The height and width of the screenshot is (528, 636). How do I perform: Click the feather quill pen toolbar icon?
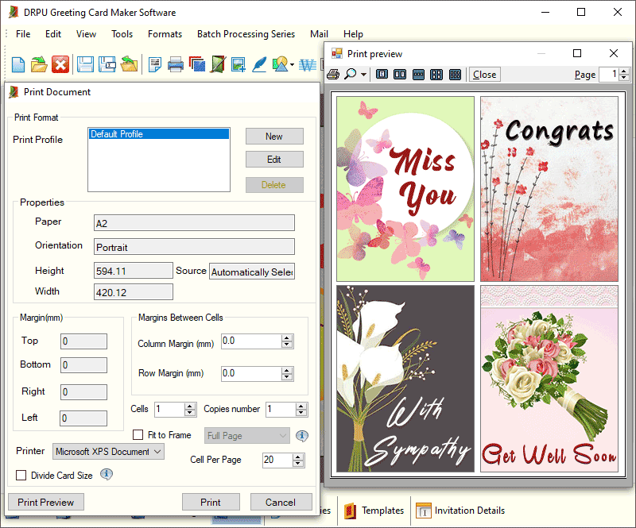(x=259, y=65)
